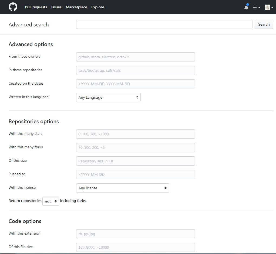
Task: Open the Issues navigation link
Action: pos(56,7)
